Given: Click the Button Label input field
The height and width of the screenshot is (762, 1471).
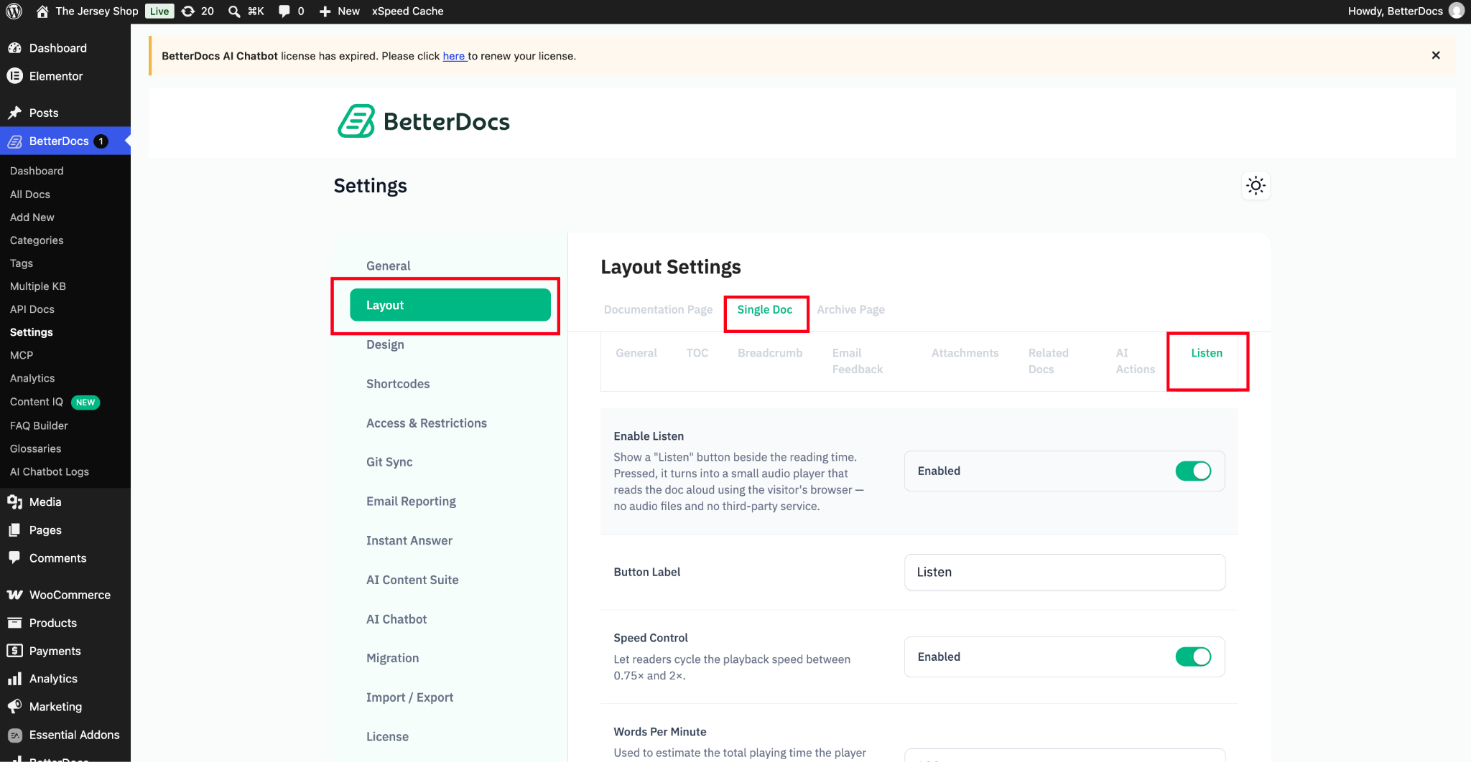Looking at the screenshot, I should 1064,572.
